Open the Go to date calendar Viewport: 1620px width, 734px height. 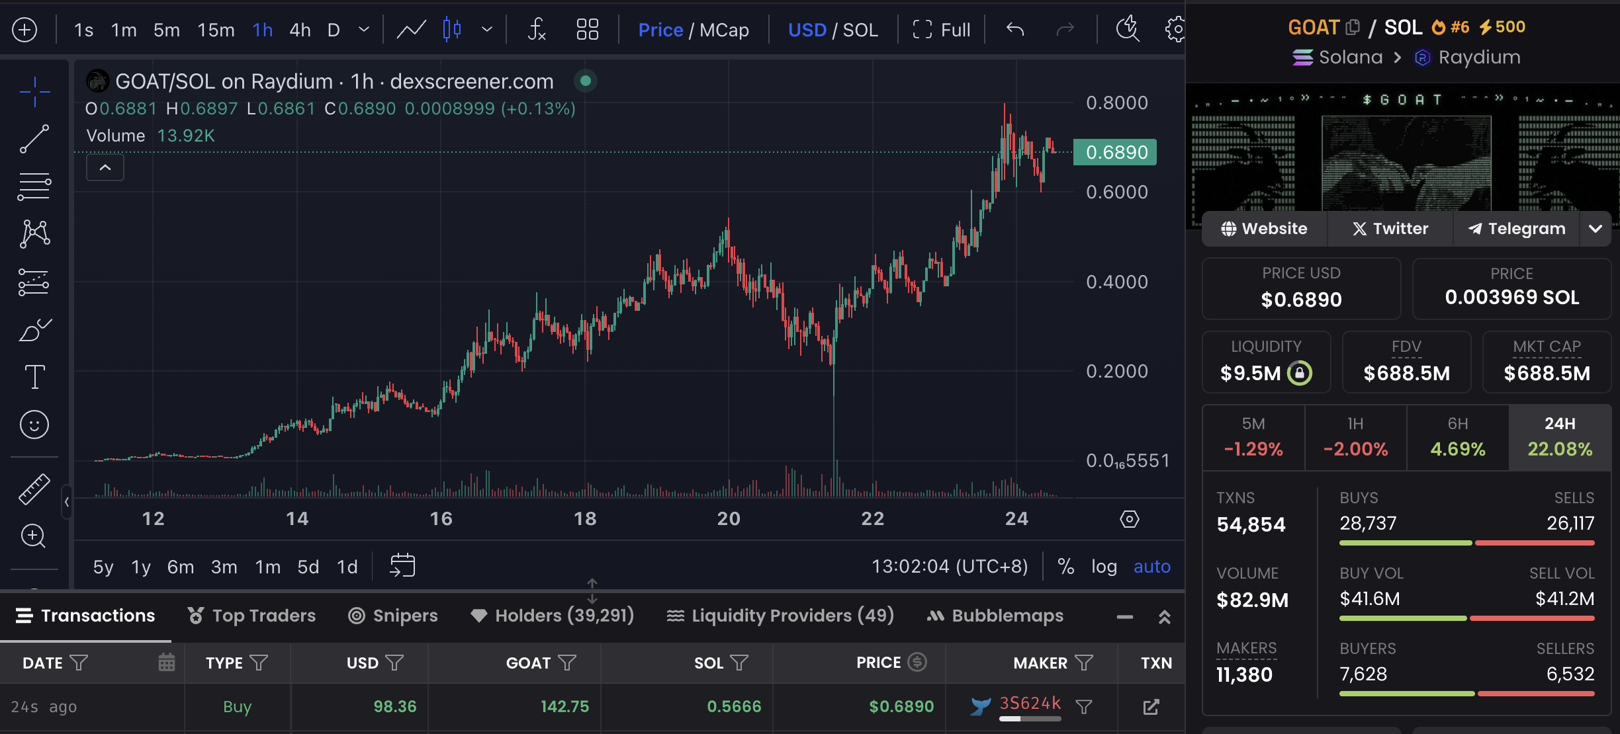click(x=402, y=566)
